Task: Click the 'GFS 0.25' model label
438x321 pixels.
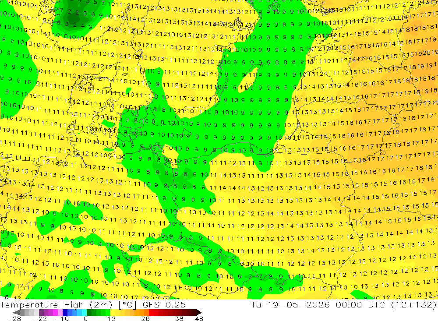Action: 164,305
